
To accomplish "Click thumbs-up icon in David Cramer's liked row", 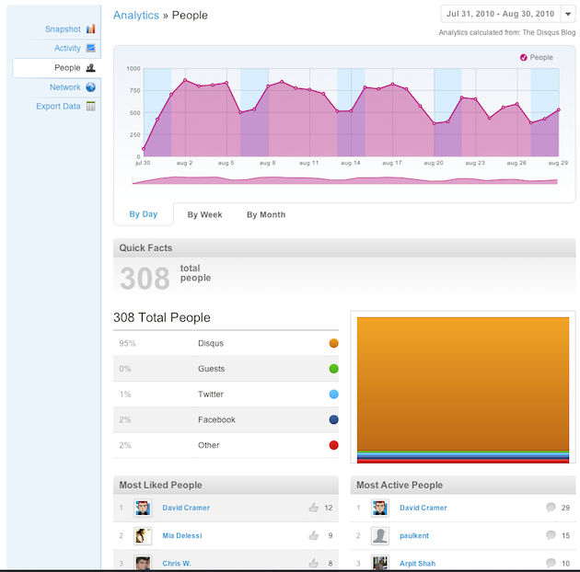I will click(x=314, y=508).
